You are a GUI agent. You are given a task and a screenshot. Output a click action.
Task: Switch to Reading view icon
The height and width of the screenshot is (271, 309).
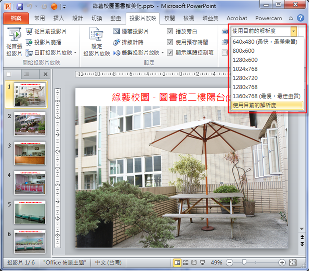194,263
